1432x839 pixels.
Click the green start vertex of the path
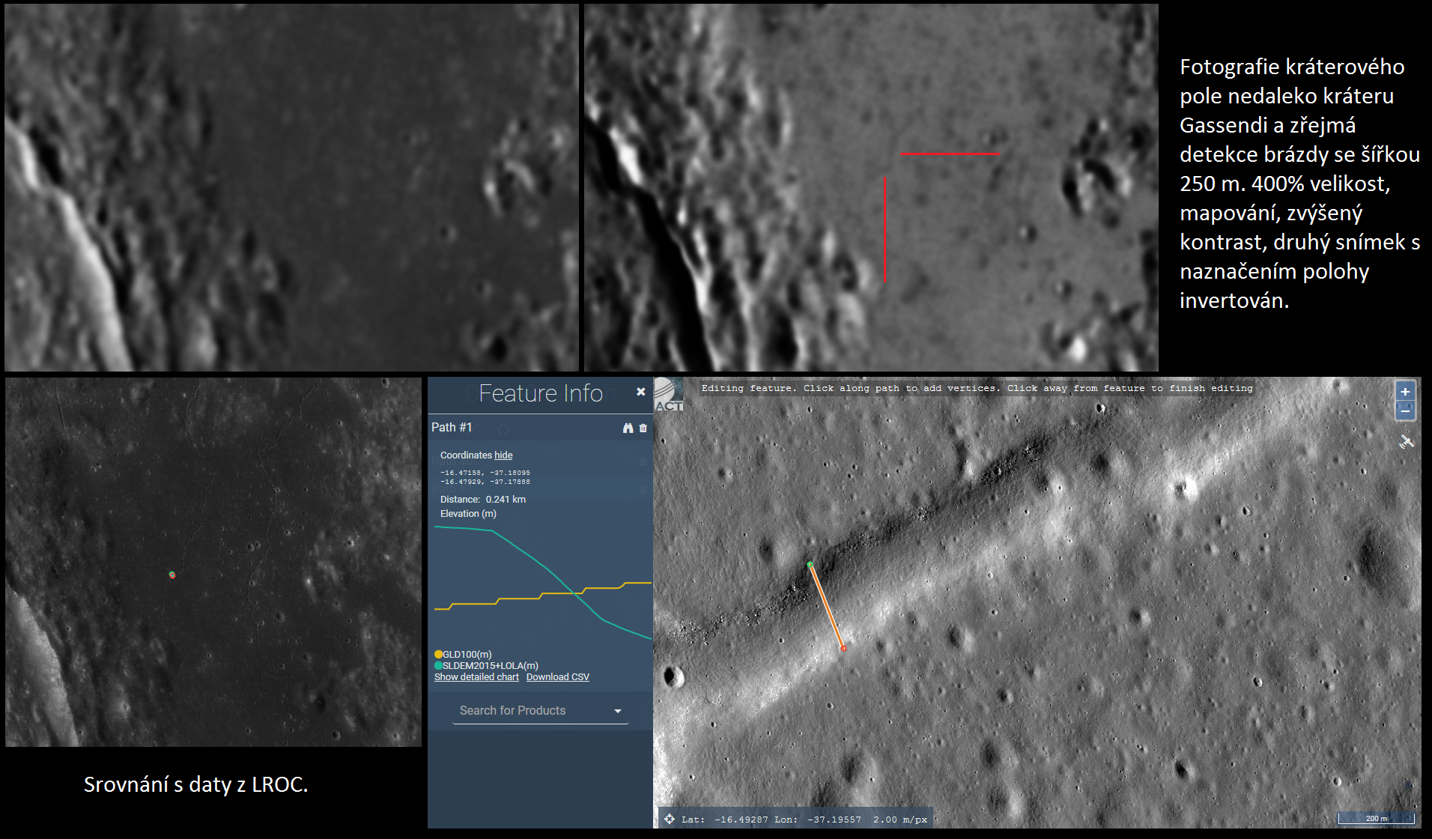click(x=810, y=564)
